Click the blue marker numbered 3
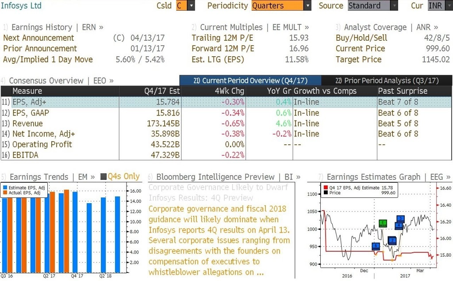The width and height of the screenshot is (453, 281). click(400, 219)
